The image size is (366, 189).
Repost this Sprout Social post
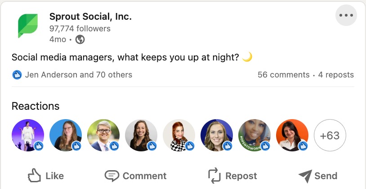click(x=232, y=176)
